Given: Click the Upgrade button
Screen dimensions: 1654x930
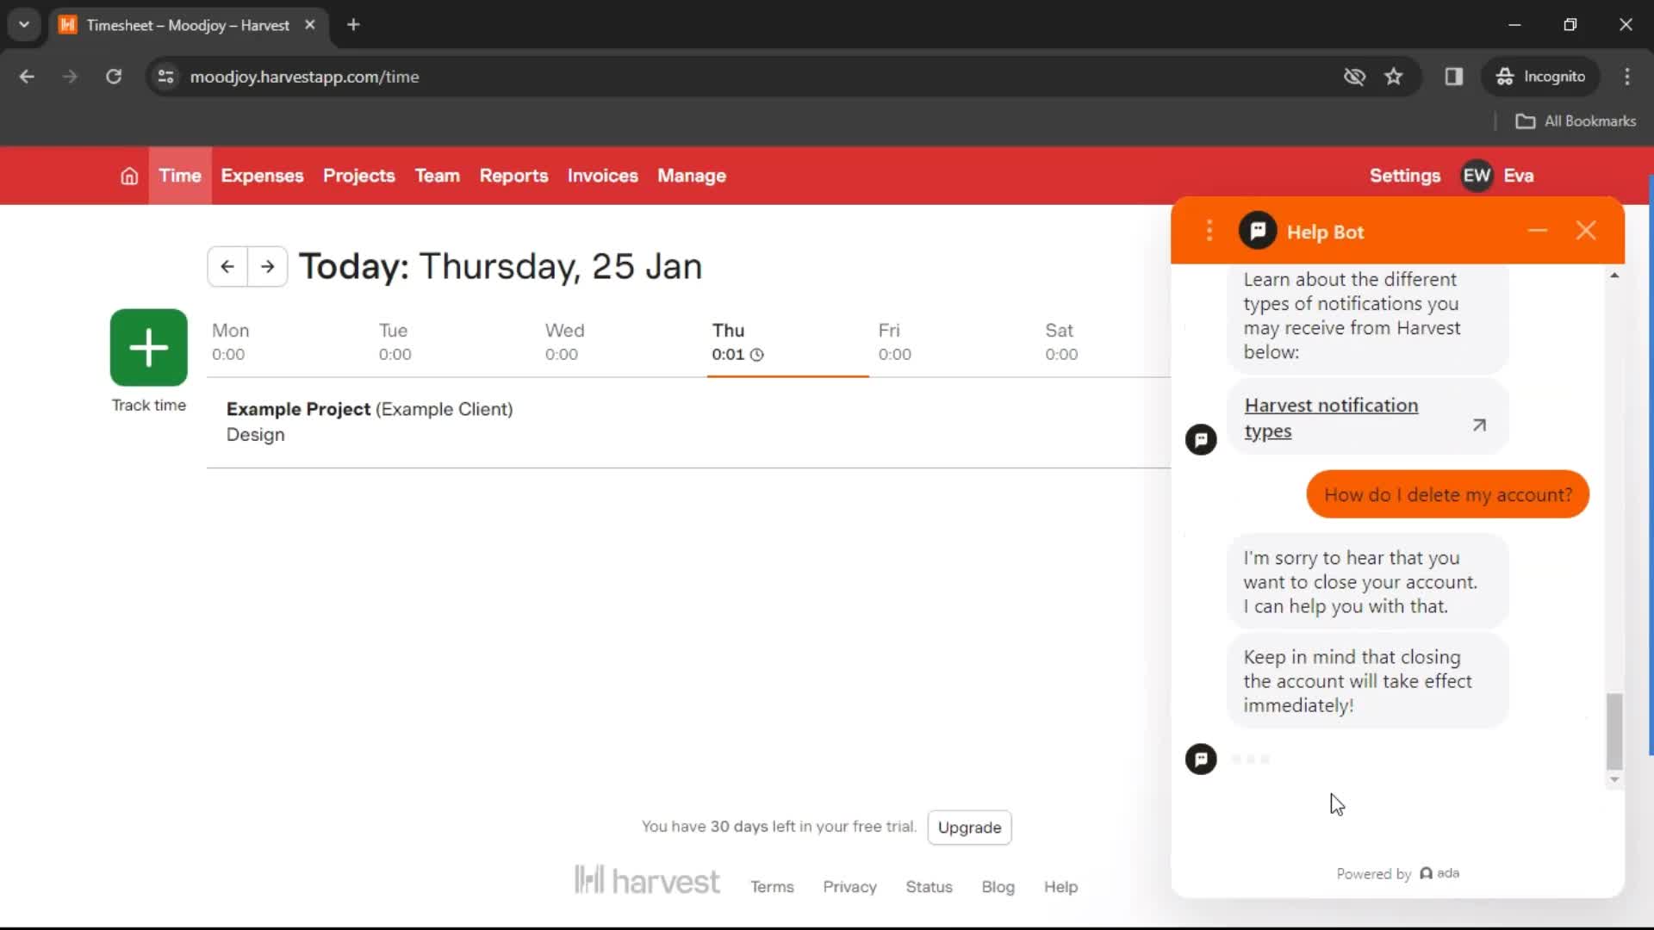Looking at the screenshot, I should (969, 828).
